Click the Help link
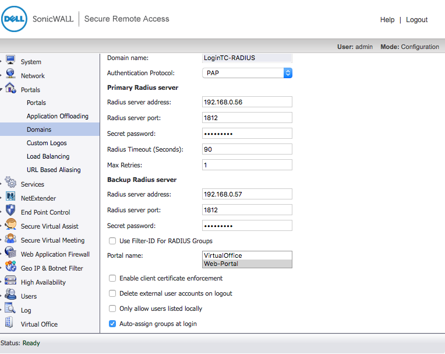The width and height of the screenshot is (445, 354). (387, 20)
